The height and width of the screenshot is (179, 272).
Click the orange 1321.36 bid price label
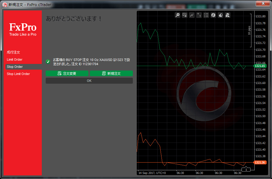[x=260, y=163]
